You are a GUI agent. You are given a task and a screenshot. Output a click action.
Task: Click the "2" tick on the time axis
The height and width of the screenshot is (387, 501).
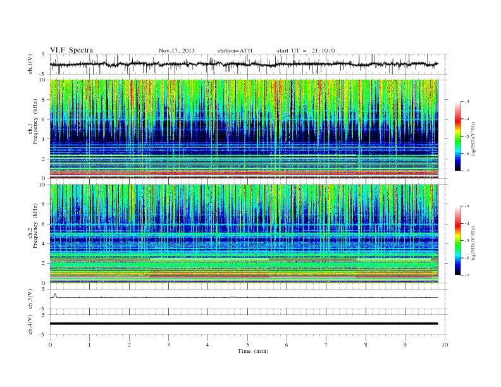click(129, 345)
